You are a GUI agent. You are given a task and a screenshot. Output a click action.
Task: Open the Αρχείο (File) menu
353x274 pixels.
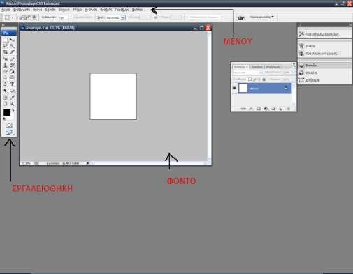[6, 10]
